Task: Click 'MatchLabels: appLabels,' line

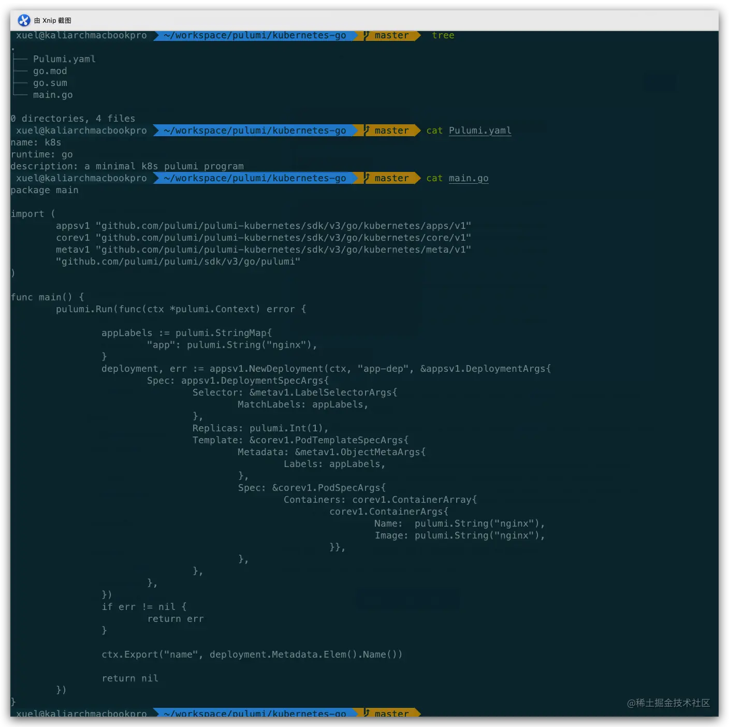Action: 303,404
